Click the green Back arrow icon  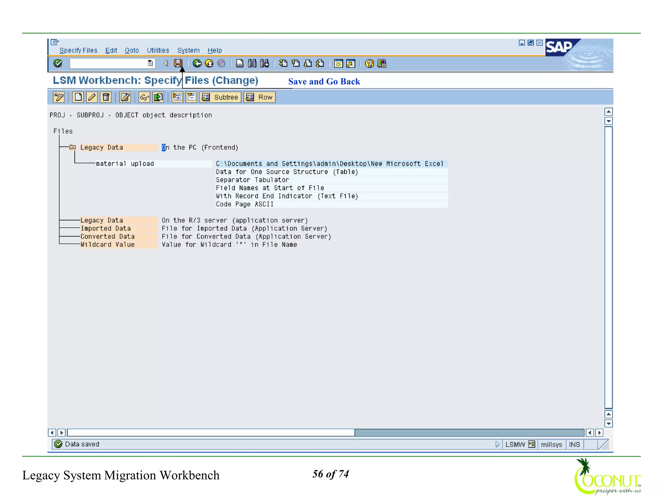[197, 63]
